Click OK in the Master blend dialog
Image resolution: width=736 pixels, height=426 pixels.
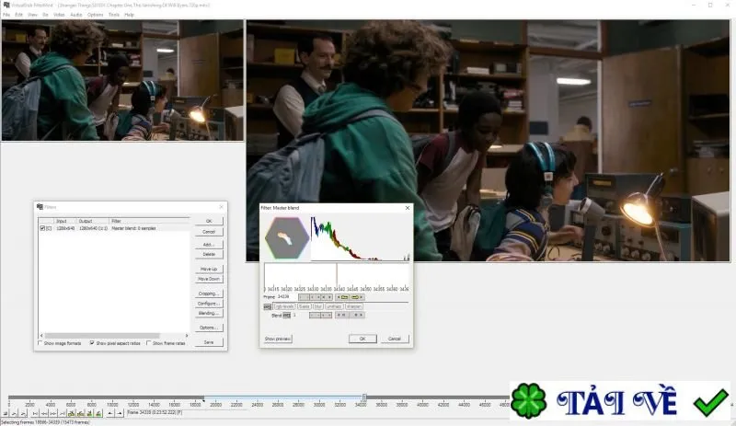(362, 339)
